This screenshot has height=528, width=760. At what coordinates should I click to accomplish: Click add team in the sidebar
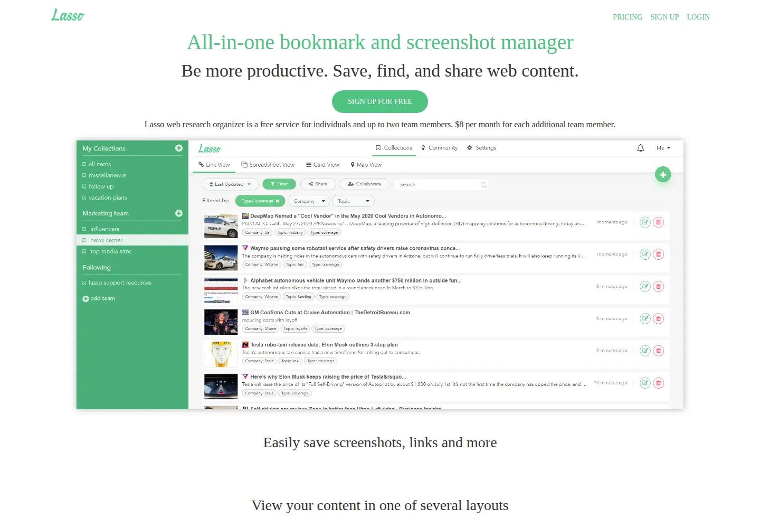pos(99,299)
